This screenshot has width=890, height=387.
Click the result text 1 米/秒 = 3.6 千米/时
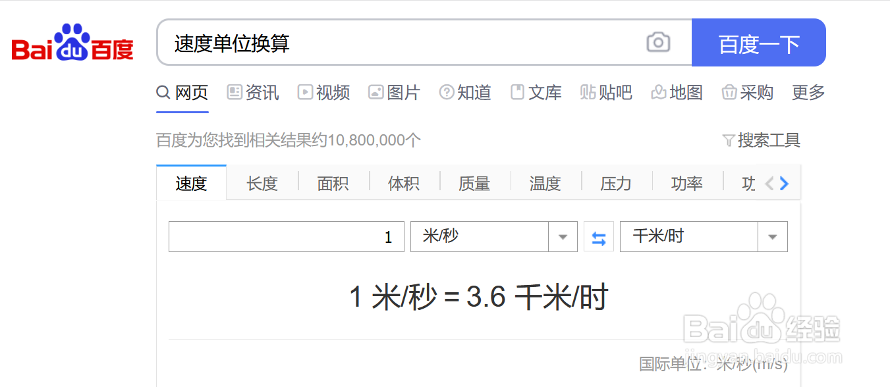[x=478, y=297]
